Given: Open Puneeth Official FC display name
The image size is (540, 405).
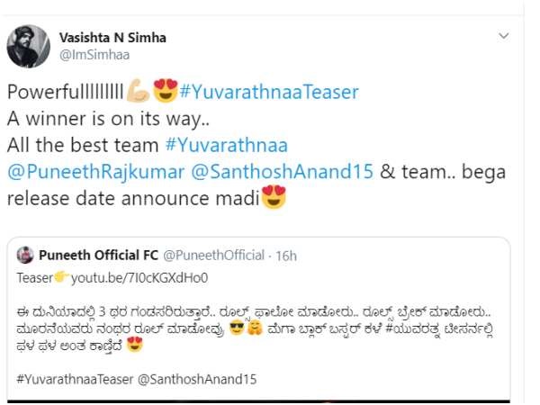Looking at the screenshot, I should [x=98, y=256].
